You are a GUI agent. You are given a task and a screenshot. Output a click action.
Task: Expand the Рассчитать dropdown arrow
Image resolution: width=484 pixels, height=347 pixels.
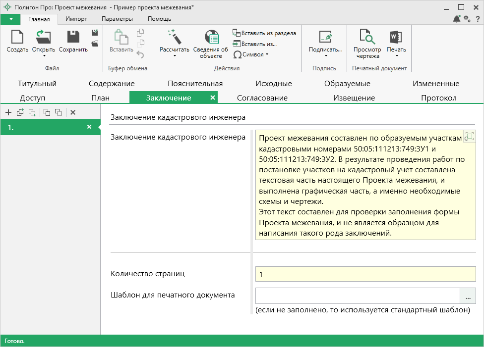coord(175,55)
